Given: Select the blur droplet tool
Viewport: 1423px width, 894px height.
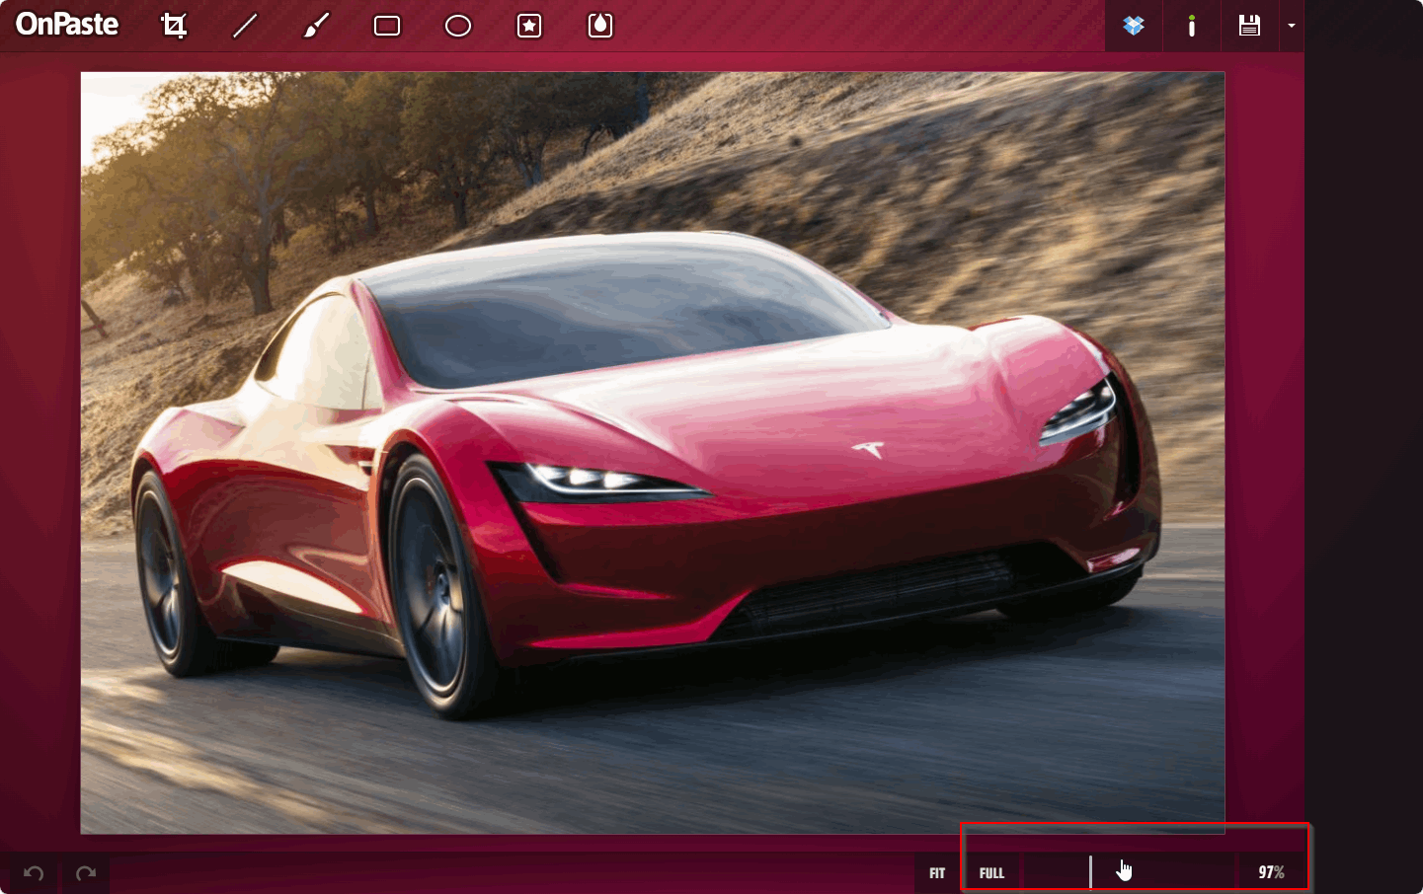Looking at the screenshot, I should (x=600, y=26).
